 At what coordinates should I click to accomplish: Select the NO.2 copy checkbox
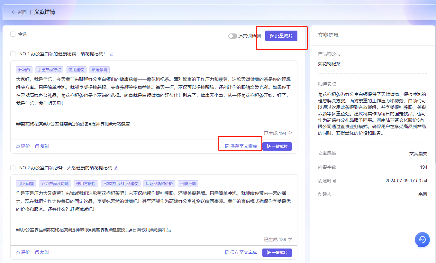(13, 168)
